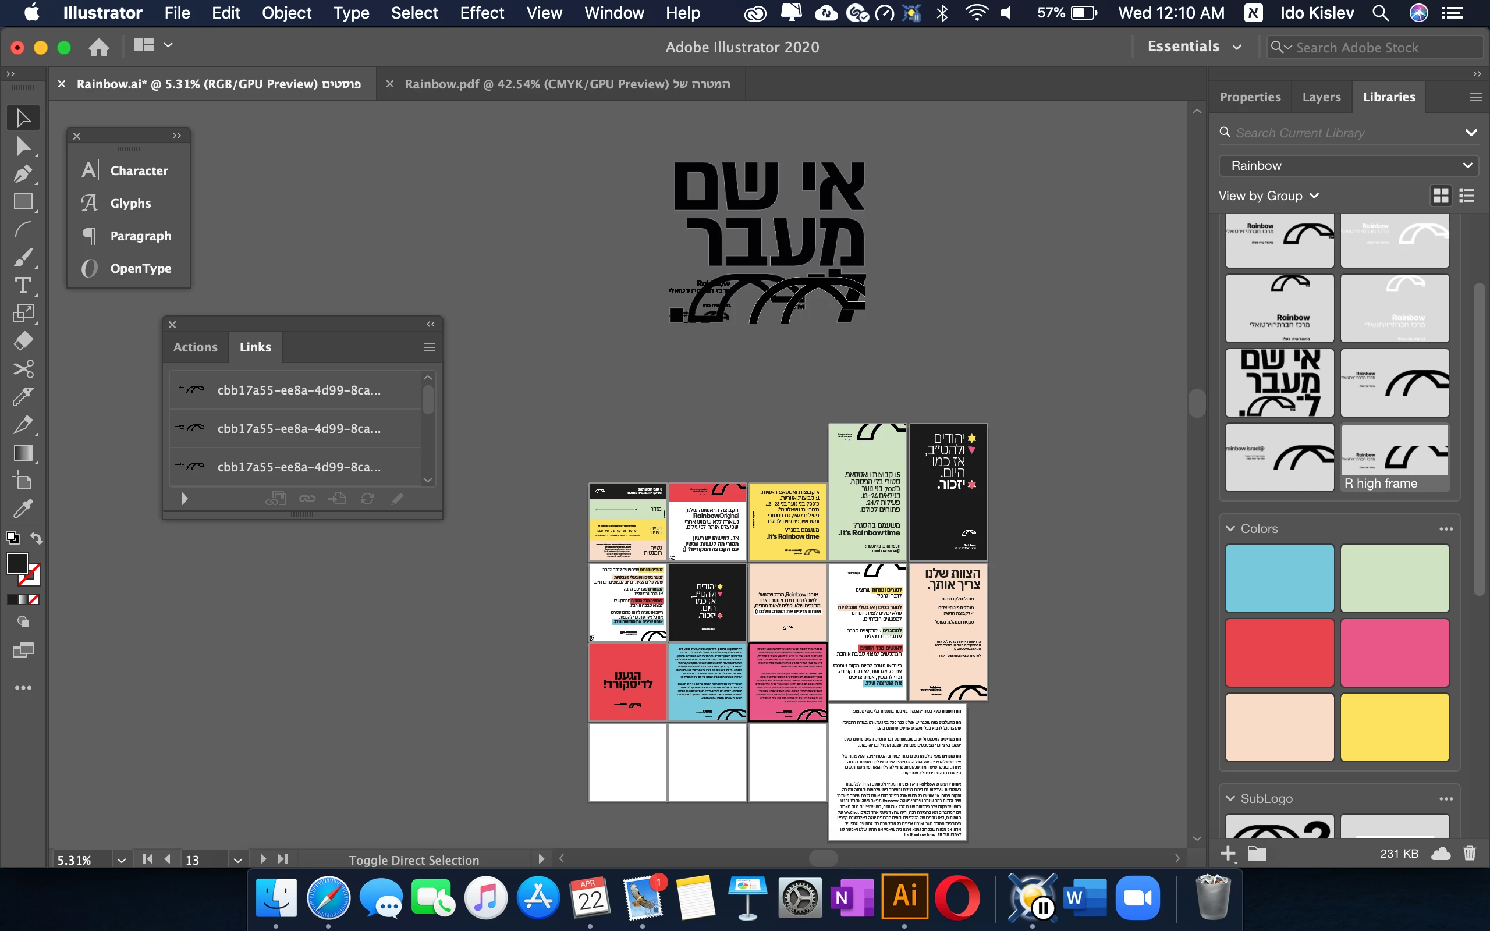Viewport: 1490px width, 931px height.
Task: Swap fill and stroke colors
Action: pyautogui.click(x=36, y=538)
